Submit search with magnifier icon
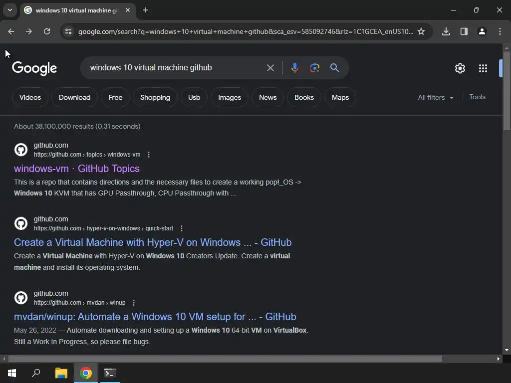Screen dimensions: 511x383 tap(334, 68)
